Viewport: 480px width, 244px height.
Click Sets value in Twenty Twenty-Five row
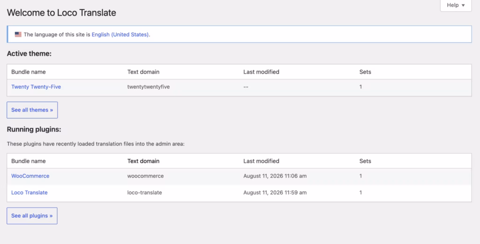click(x=360, y=87)
